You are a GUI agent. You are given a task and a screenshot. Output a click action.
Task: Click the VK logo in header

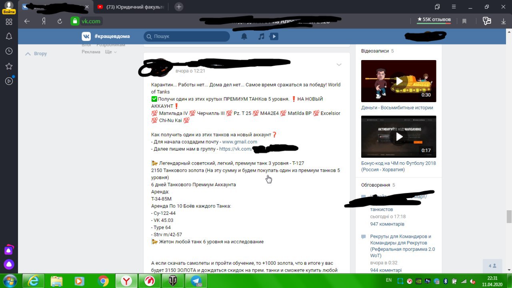coord(86,36)
